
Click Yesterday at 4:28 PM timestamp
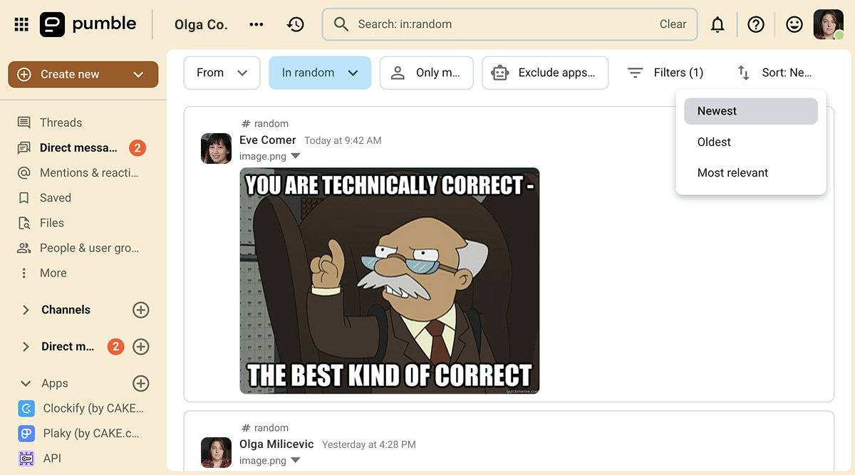(x=369, y=444)
